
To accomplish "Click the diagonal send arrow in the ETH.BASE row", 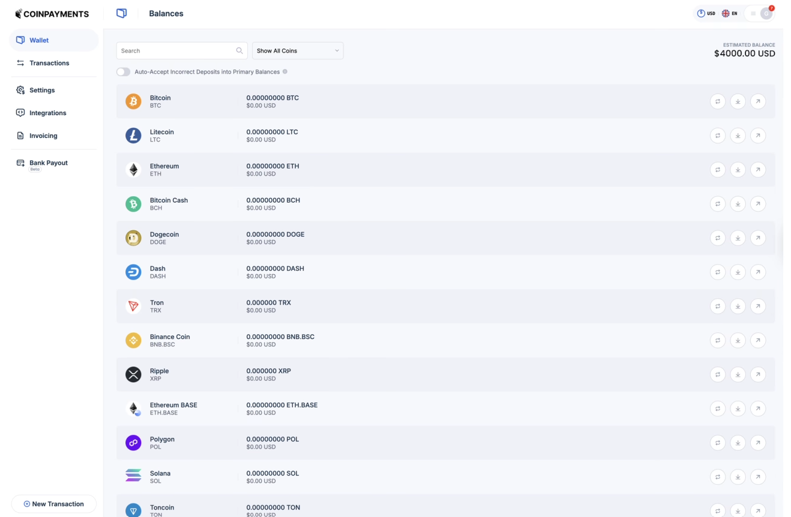I will pos(758,409).
